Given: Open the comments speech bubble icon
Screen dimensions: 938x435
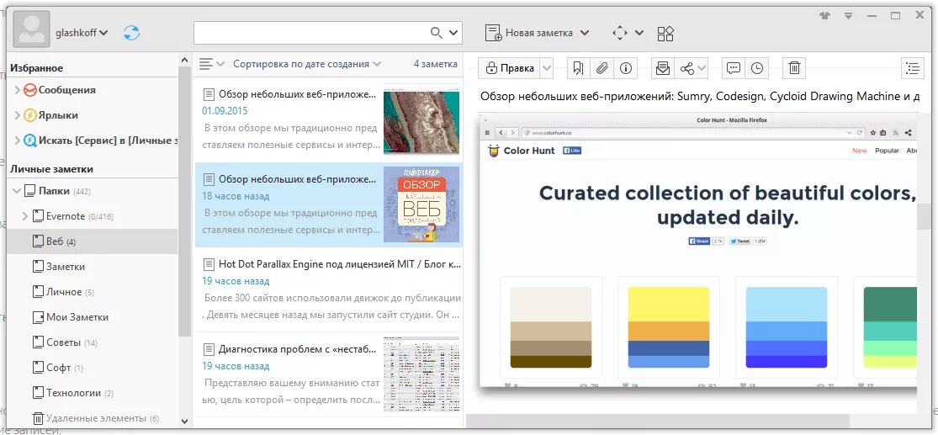Looking at the screenshot, I should point(734,68).
